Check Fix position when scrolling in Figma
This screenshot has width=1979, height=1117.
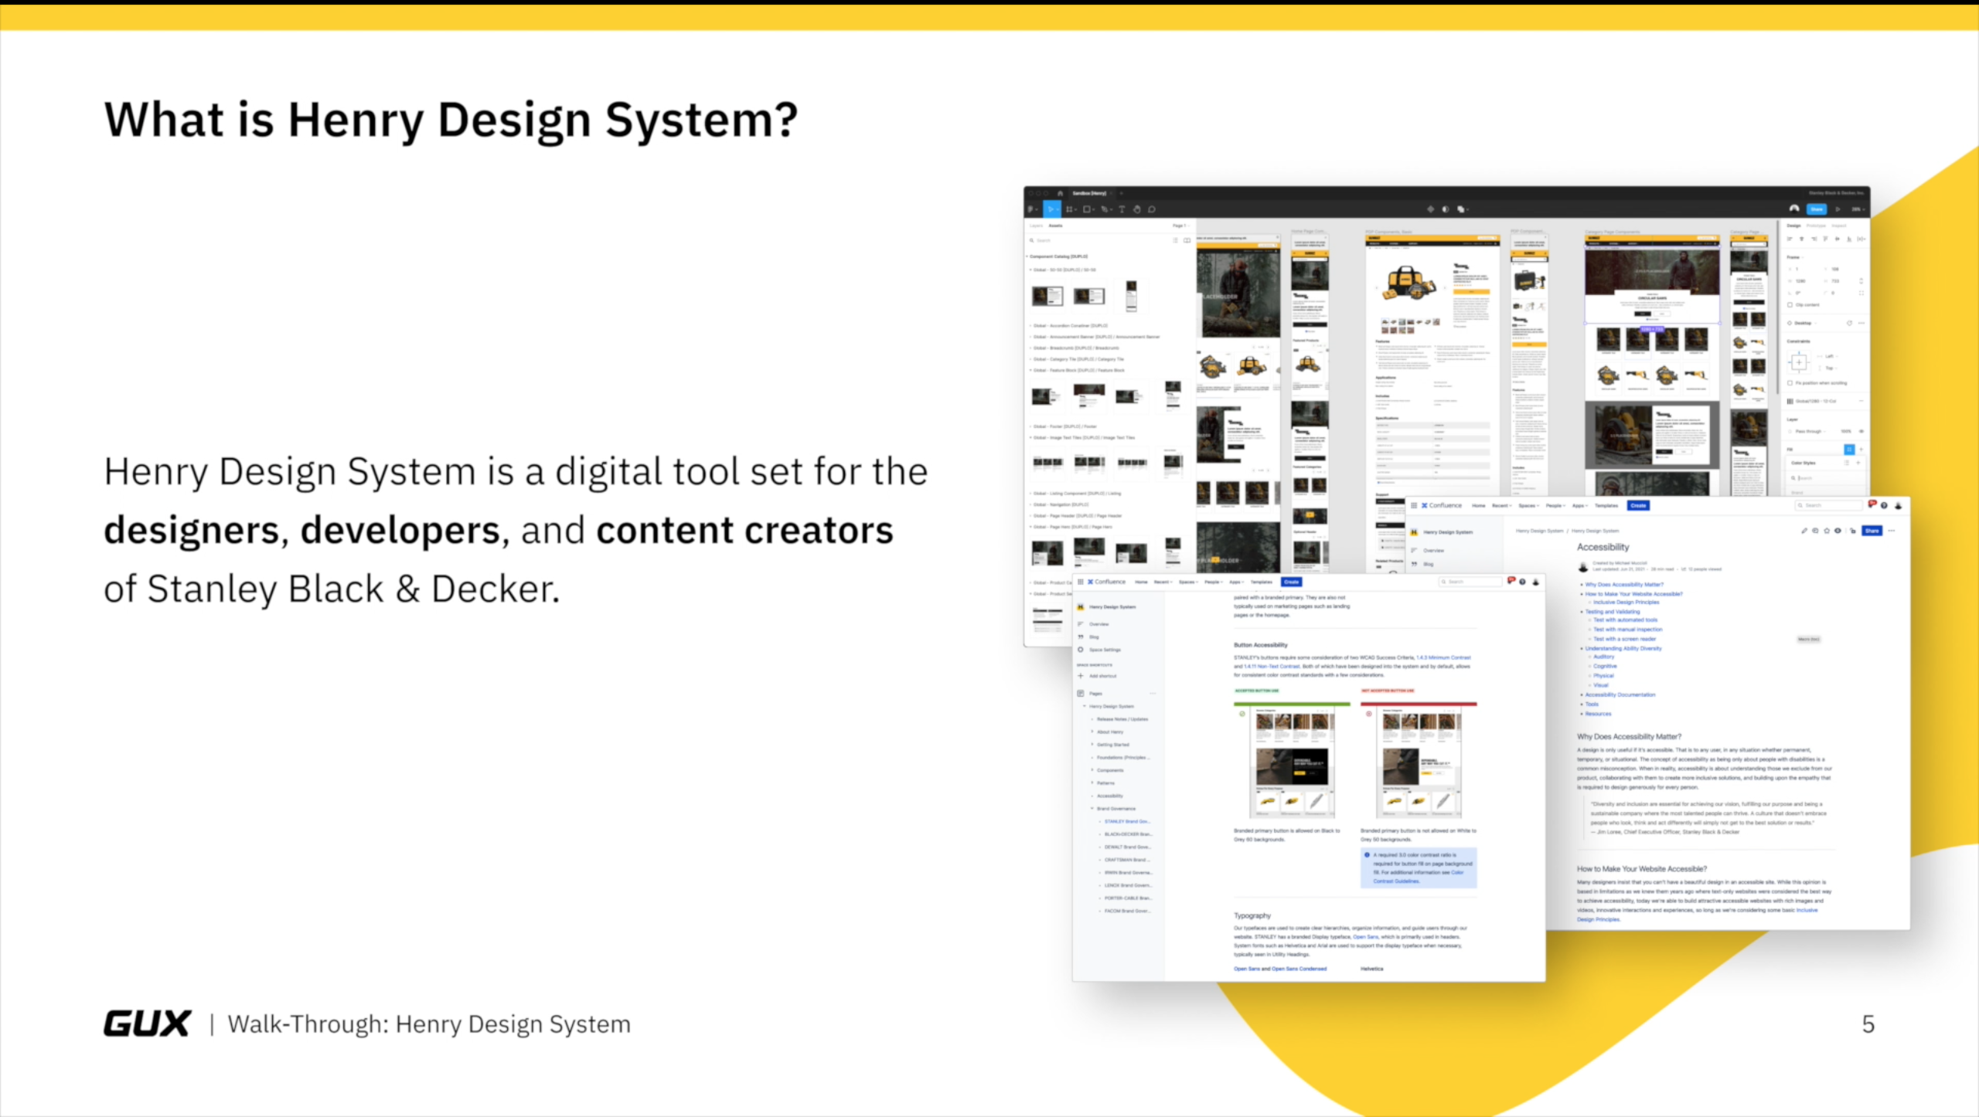(x=1790, y=382)
